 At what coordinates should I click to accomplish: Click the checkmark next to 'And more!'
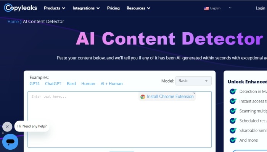click(x=233, y=140)
